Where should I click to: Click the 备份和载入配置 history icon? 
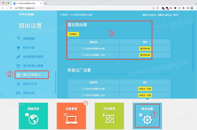[18, 66]
